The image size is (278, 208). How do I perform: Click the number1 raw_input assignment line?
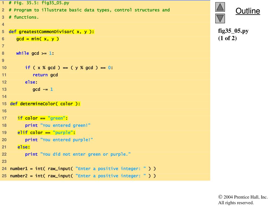pyautogui.click(x=83, y=169)
